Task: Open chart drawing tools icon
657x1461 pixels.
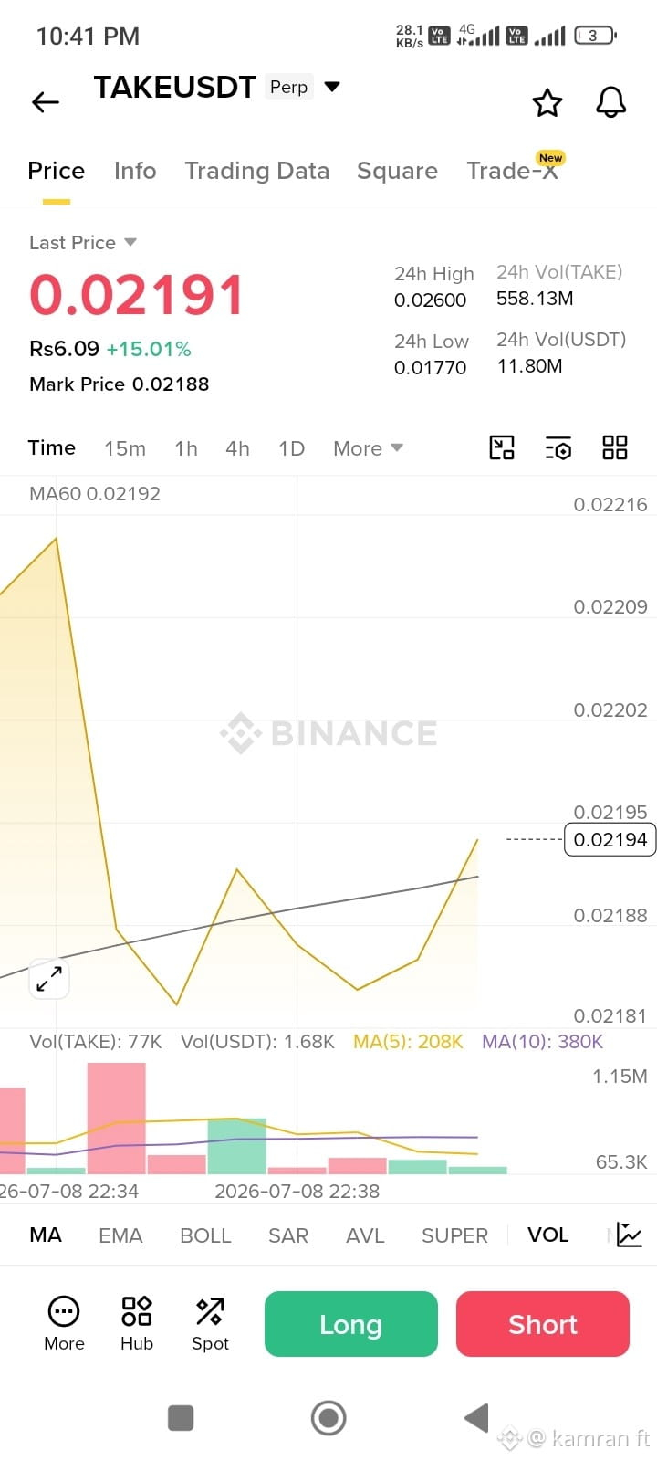Action: (502, 447)
